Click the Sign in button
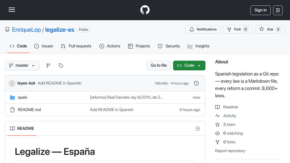 (260, 10)
